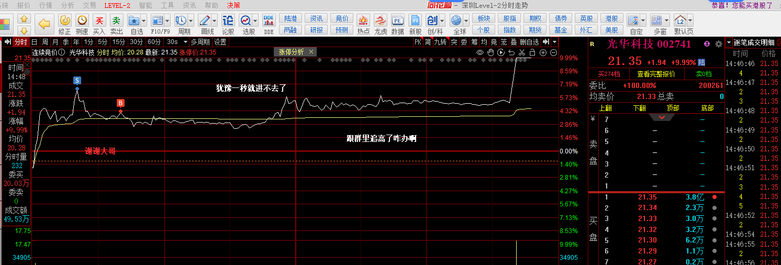Click the 买入 buy icon

tap(99, 20)
